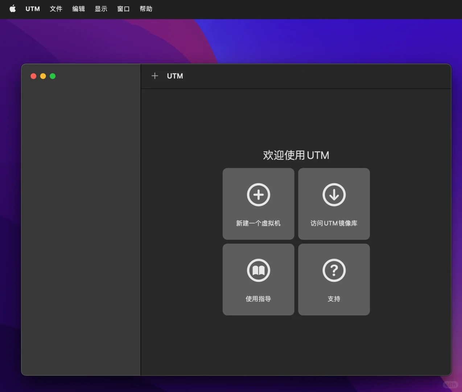Open the Apple menu
This screenshot has width=462, height=392.
tap(12, 9)
